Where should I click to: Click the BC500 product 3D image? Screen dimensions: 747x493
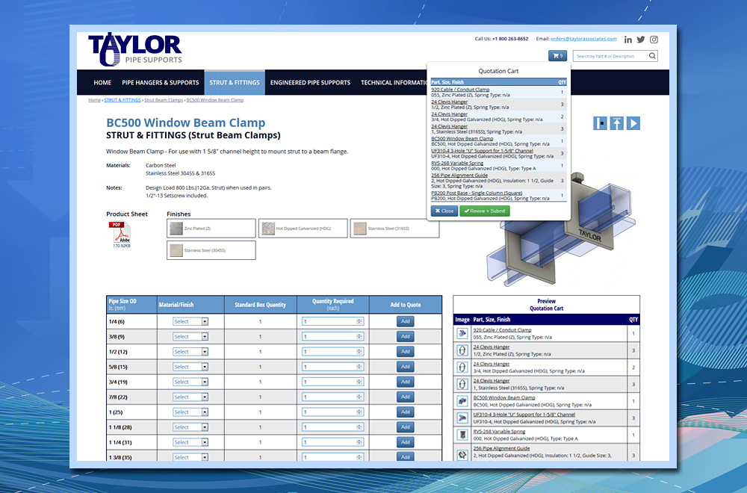561,229
